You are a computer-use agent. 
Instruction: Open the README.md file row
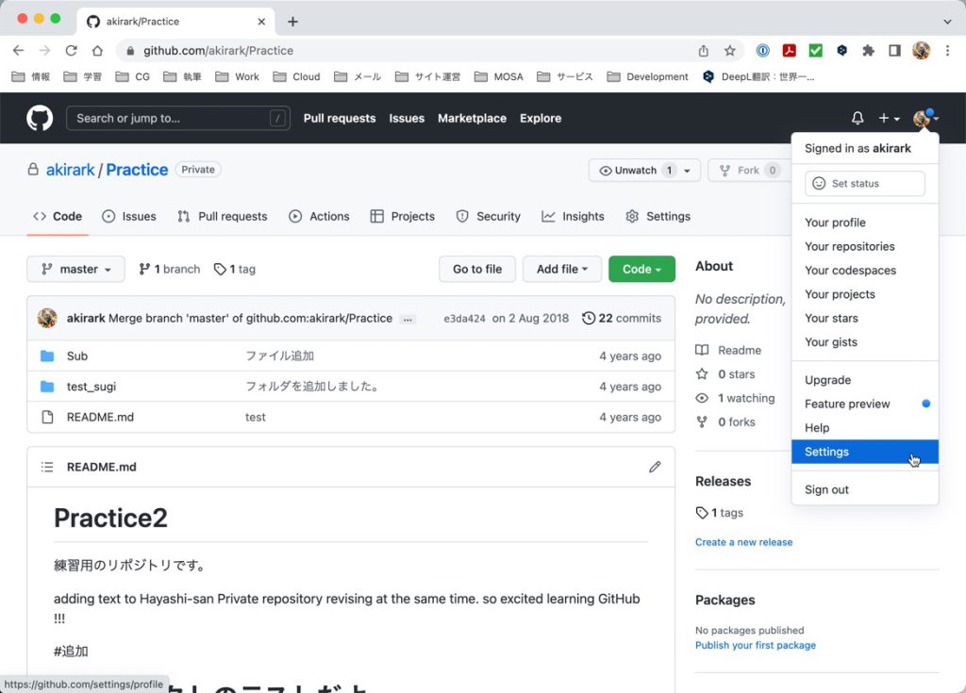(x=351, y=417)
